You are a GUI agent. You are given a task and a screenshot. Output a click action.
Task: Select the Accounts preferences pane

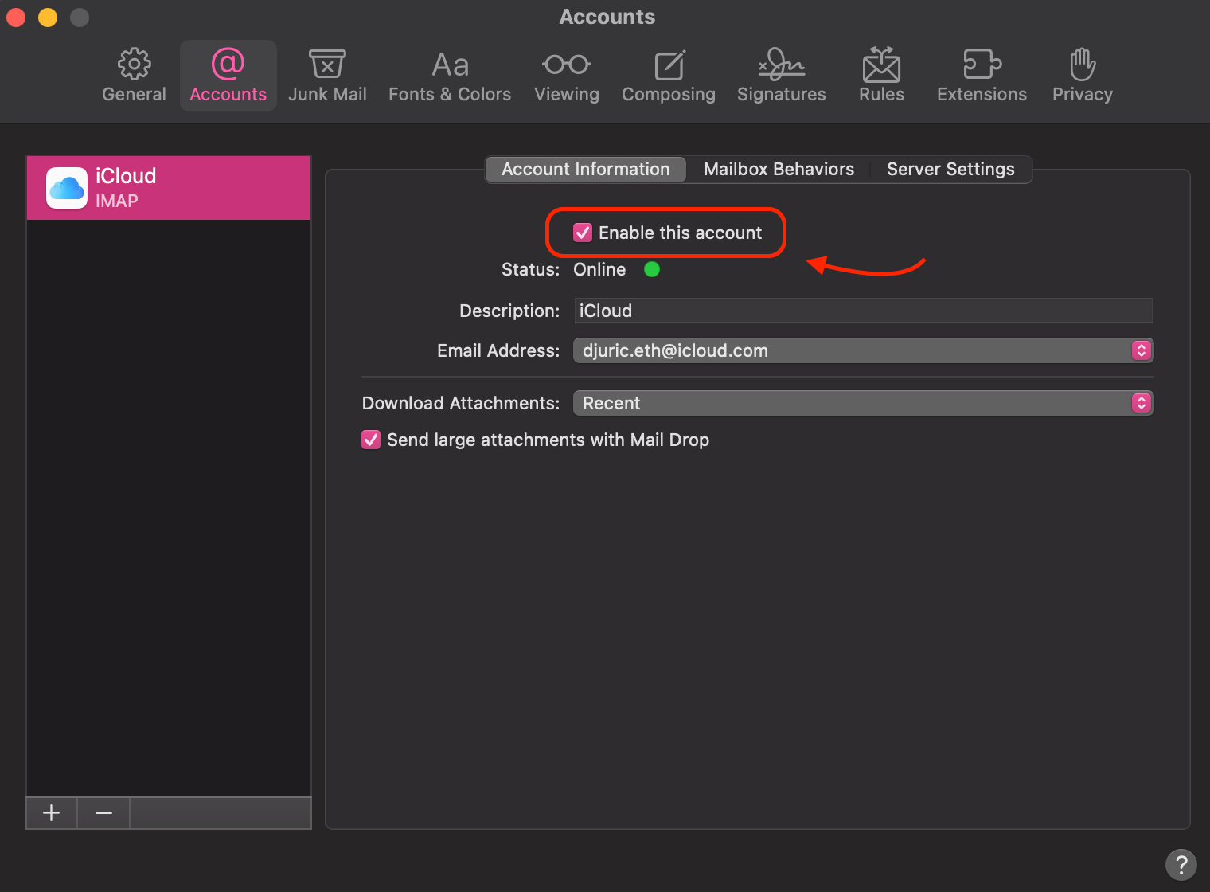(228, 76)
